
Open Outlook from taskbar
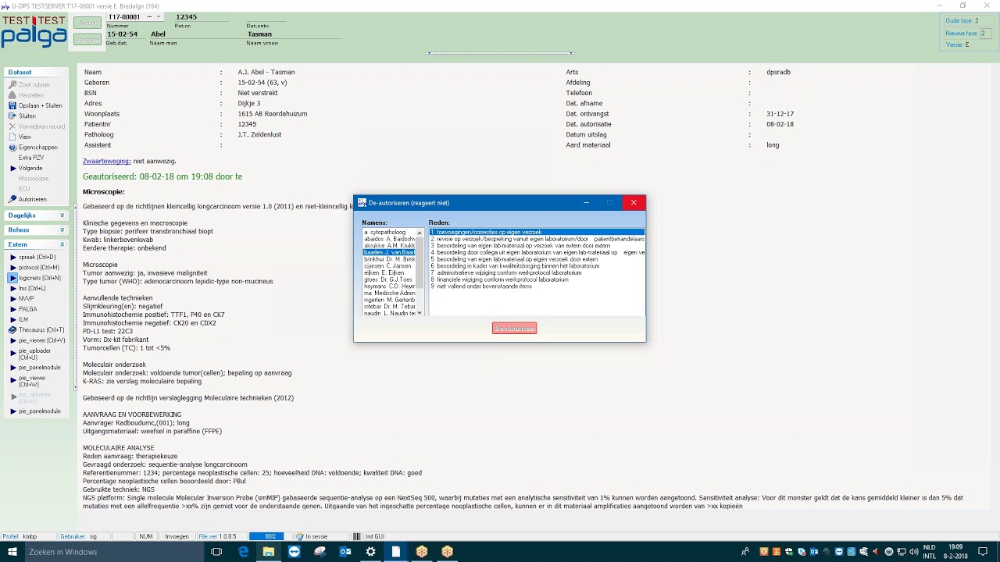[x=345, y=552]
